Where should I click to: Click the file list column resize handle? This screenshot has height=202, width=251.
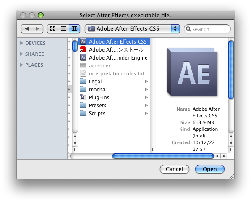[153, 150]
